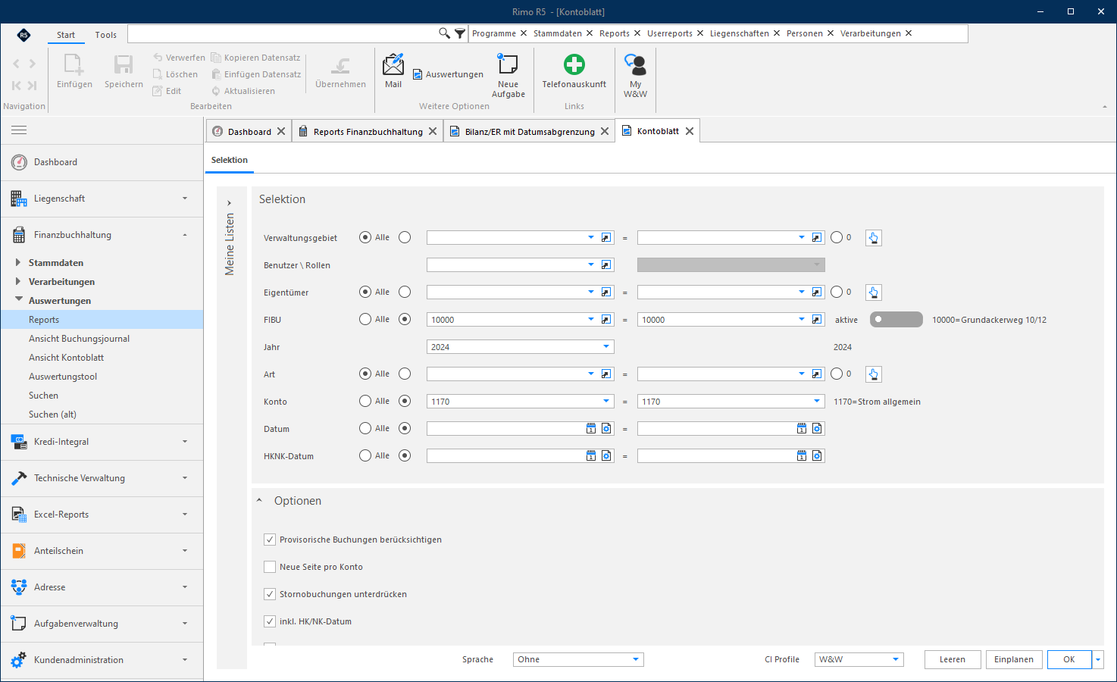Screen dimensions: 1117x682
Task: Click the Einplanen button
Action: pyautogui.click(x=1014, y=659)
